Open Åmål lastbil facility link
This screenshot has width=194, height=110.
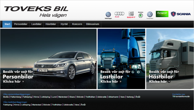point(83,105)
